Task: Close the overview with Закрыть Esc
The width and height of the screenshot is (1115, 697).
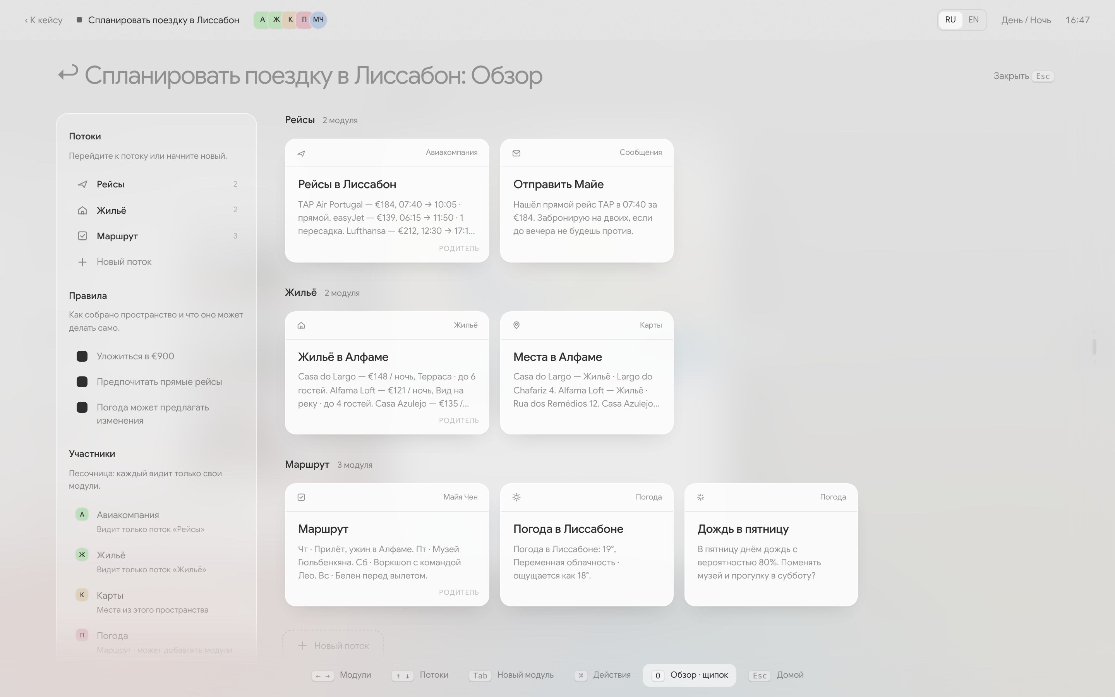Action: [1023, 76]
